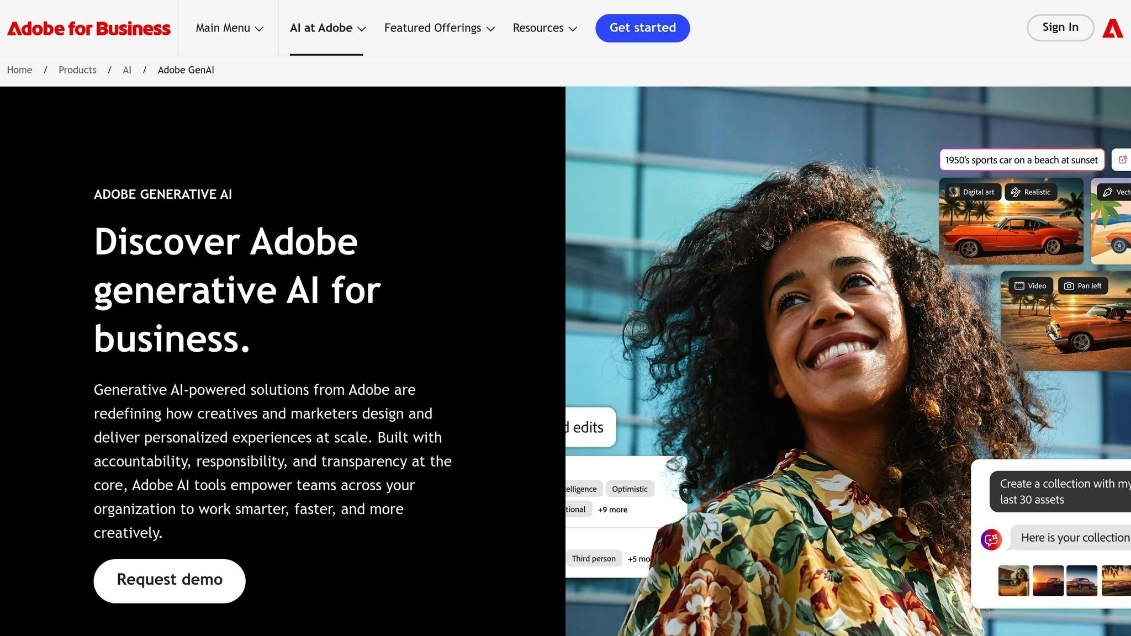1131x636 pixels.
Task: Select the Realistic style chip
Action: point(1030,192)
